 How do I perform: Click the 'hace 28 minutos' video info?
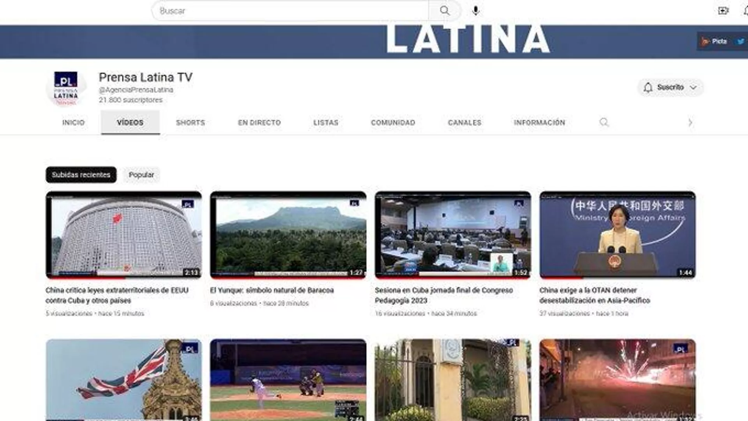click(286, 303)
